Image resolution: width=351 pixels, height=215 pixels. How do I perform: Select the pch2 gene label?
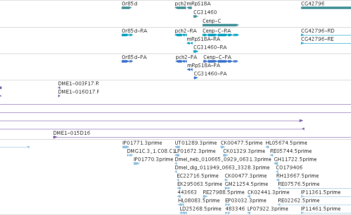click(181, 4)
